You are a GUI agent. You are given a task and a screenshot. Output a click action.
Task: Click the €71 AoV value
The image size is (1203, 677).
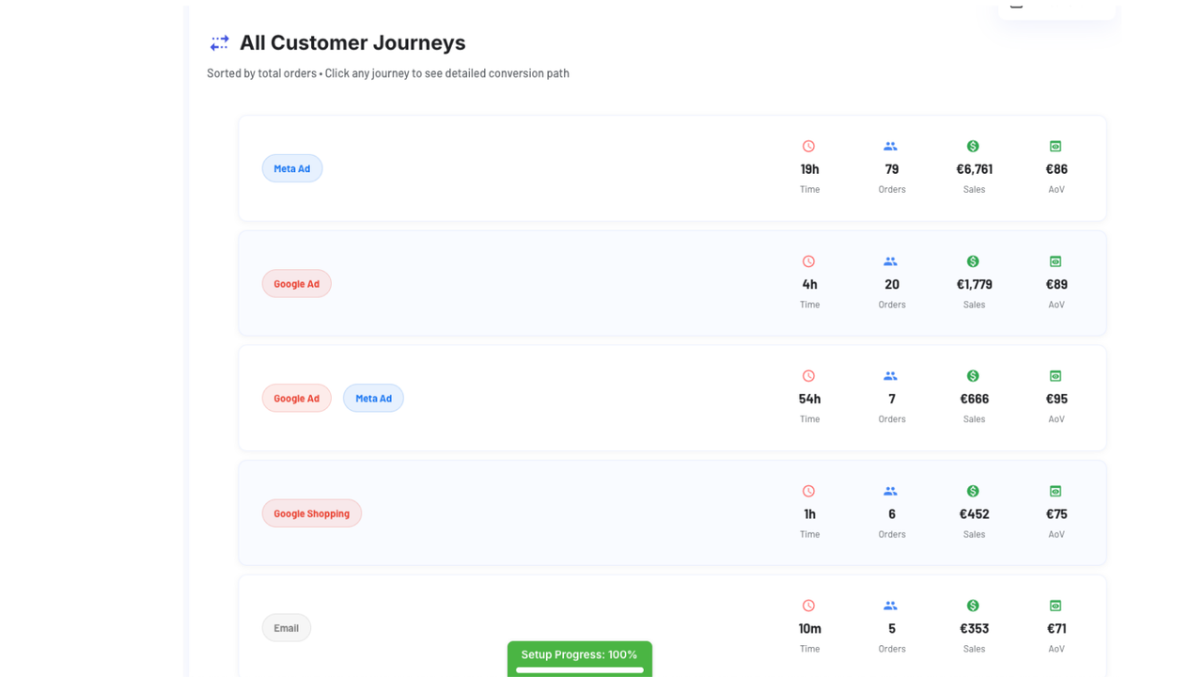click(1056, 629)
